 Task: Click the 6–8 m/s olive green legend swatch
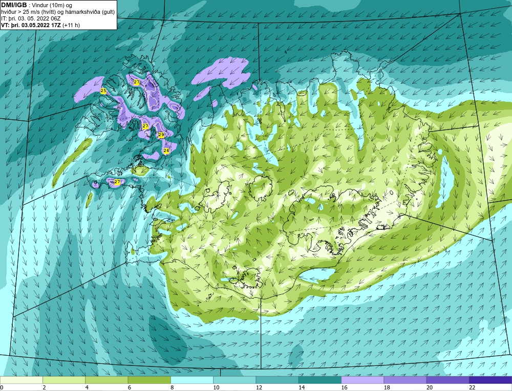[149, 380]
